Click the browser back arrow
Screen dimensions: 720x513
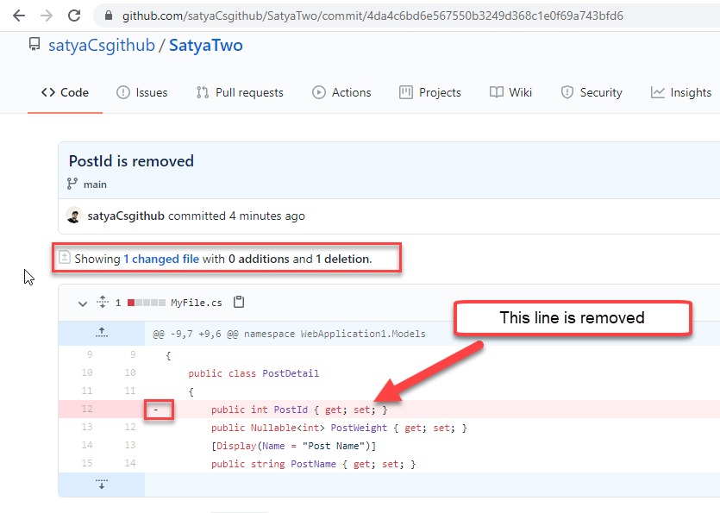(19, 16)
